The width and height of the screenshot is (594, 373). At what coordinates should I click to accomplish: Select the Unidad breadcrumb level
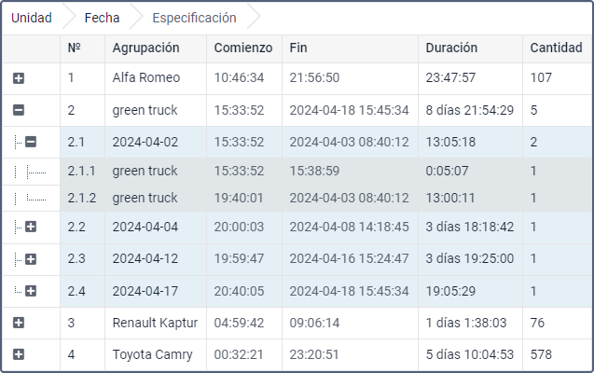(32, 18)
